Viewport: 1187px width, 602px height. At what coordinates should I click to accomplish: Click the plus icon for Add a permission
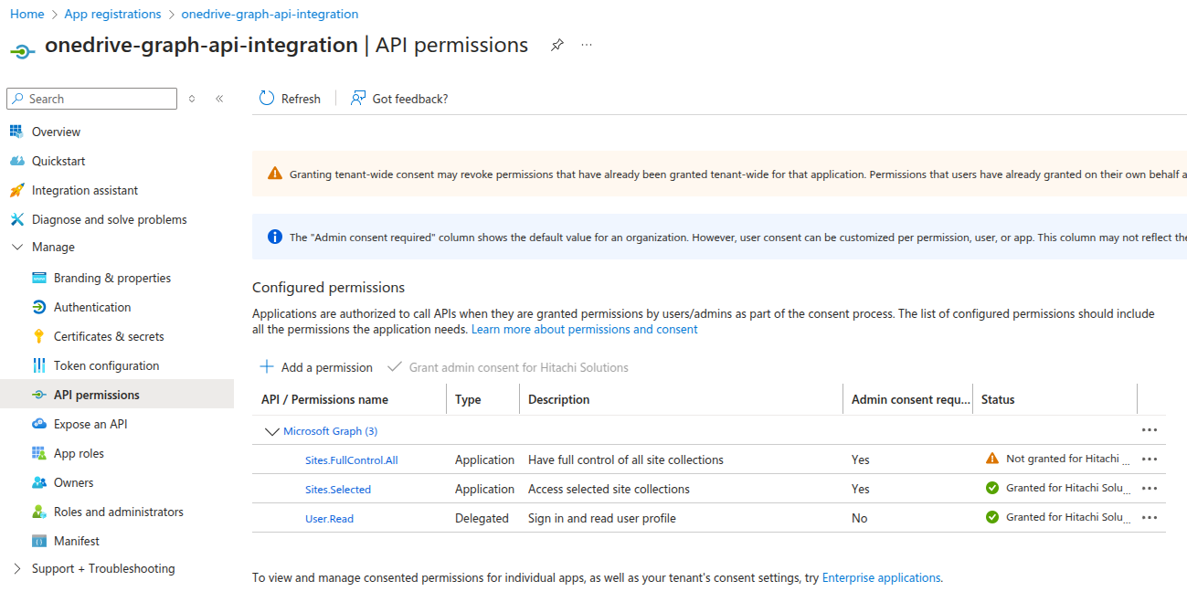click(x=267, y=366)
